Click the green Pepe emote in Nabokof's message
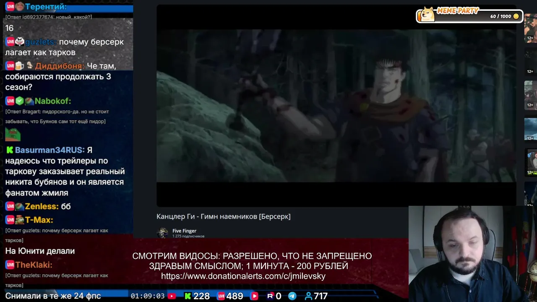 tap(13, 134)
